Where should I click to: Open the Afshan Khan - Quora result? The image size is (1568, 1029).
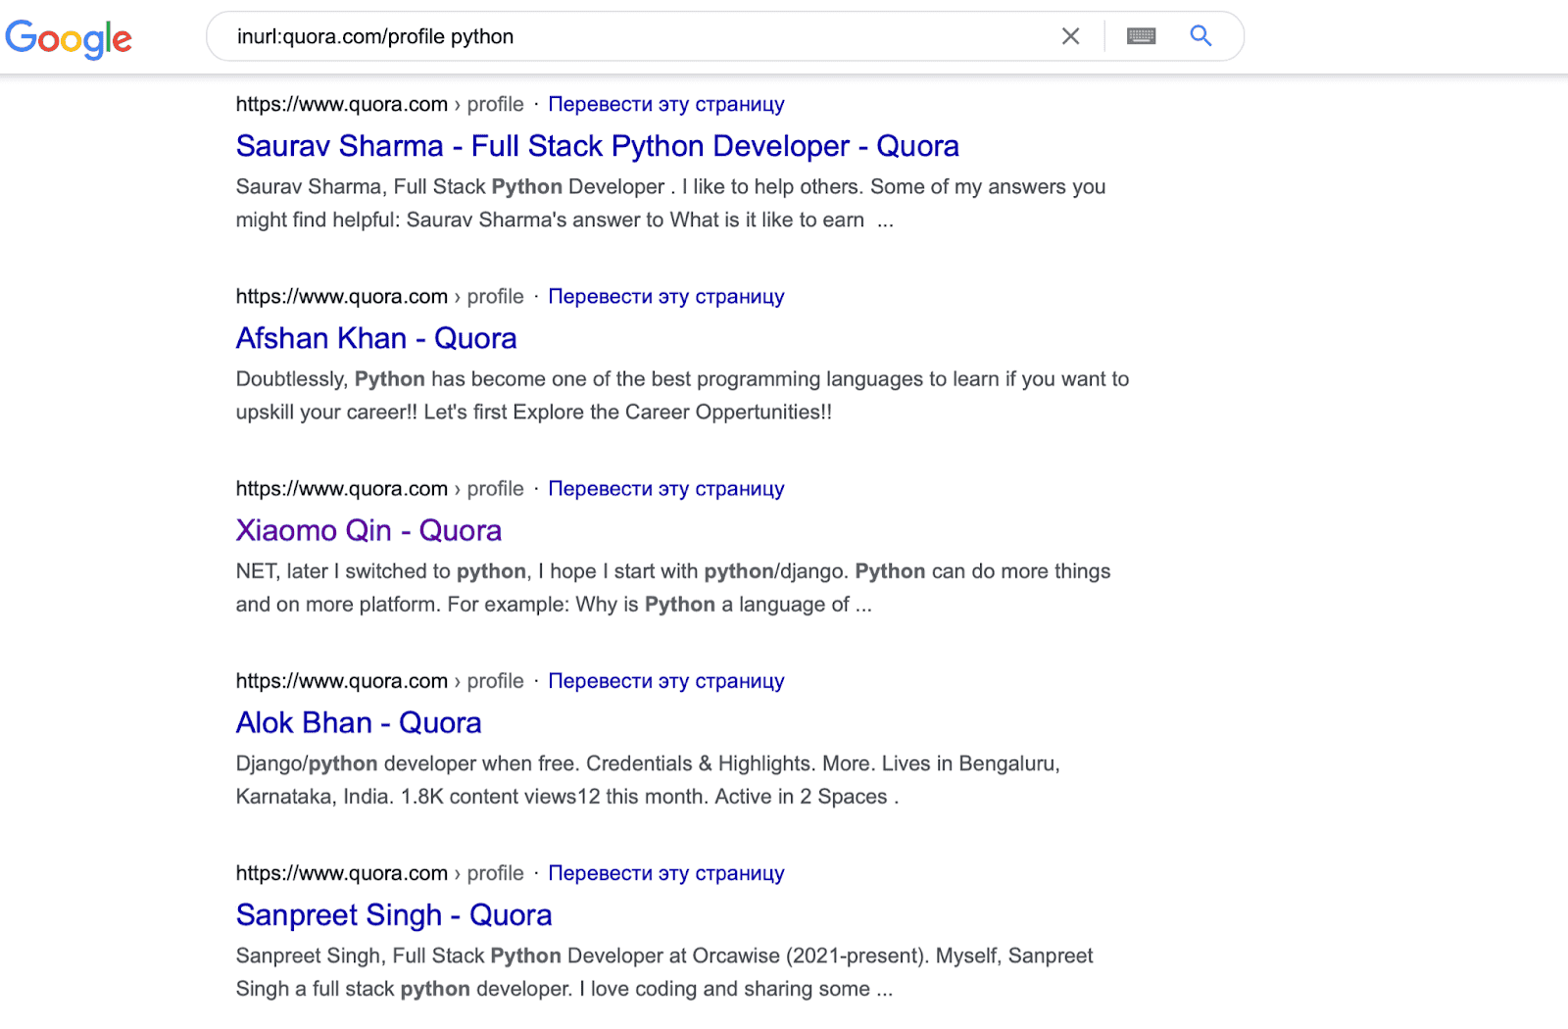click(375, 338)
